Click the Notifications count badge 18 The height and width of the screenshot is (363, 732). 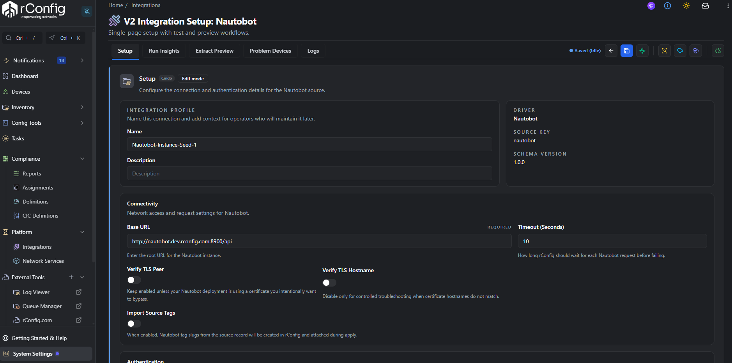[62, 60]
